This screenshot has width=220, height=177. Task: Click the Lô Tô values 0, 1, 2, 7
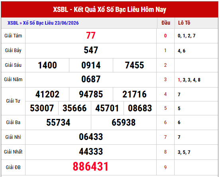tap(187, 36)
